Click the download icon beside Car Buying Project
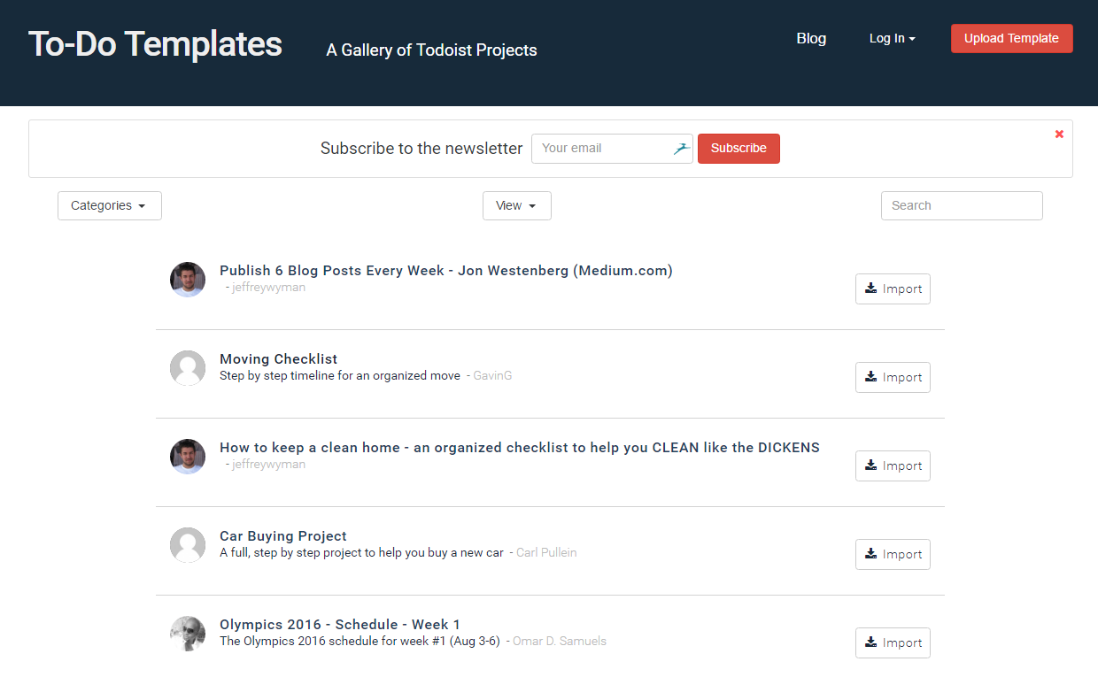 (870, 554)
